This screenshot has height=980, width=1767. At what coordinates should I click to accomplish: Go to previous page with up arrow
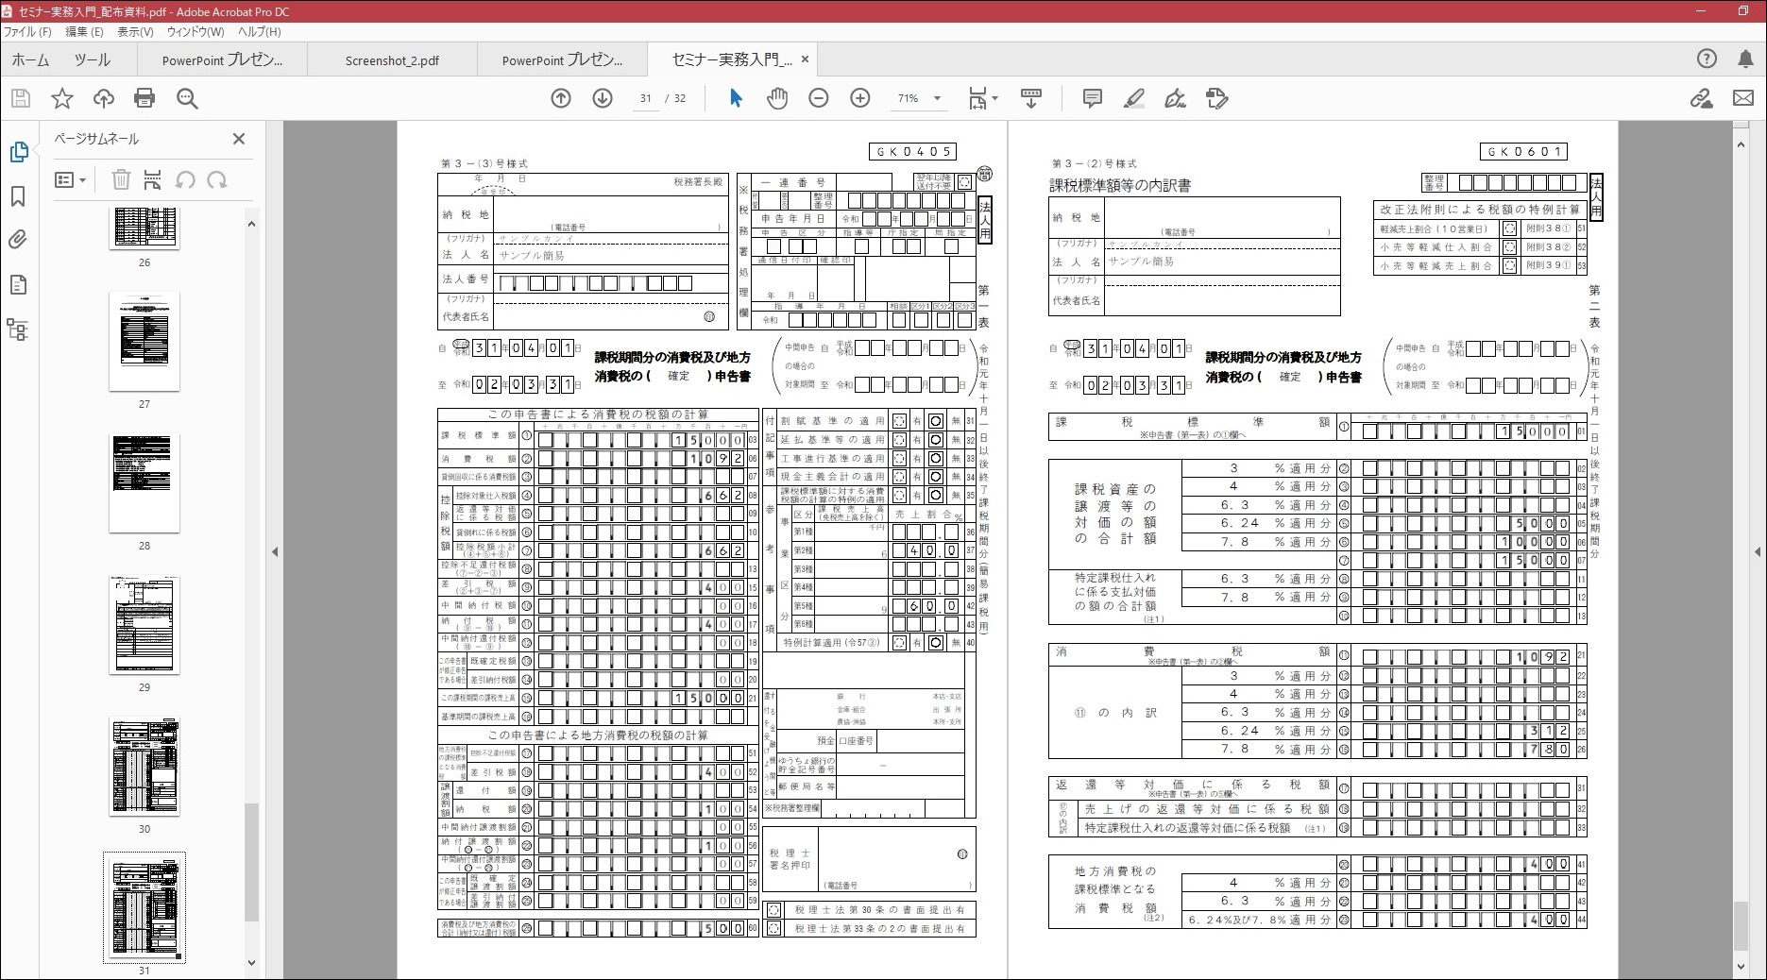click(x=561, y=98)
